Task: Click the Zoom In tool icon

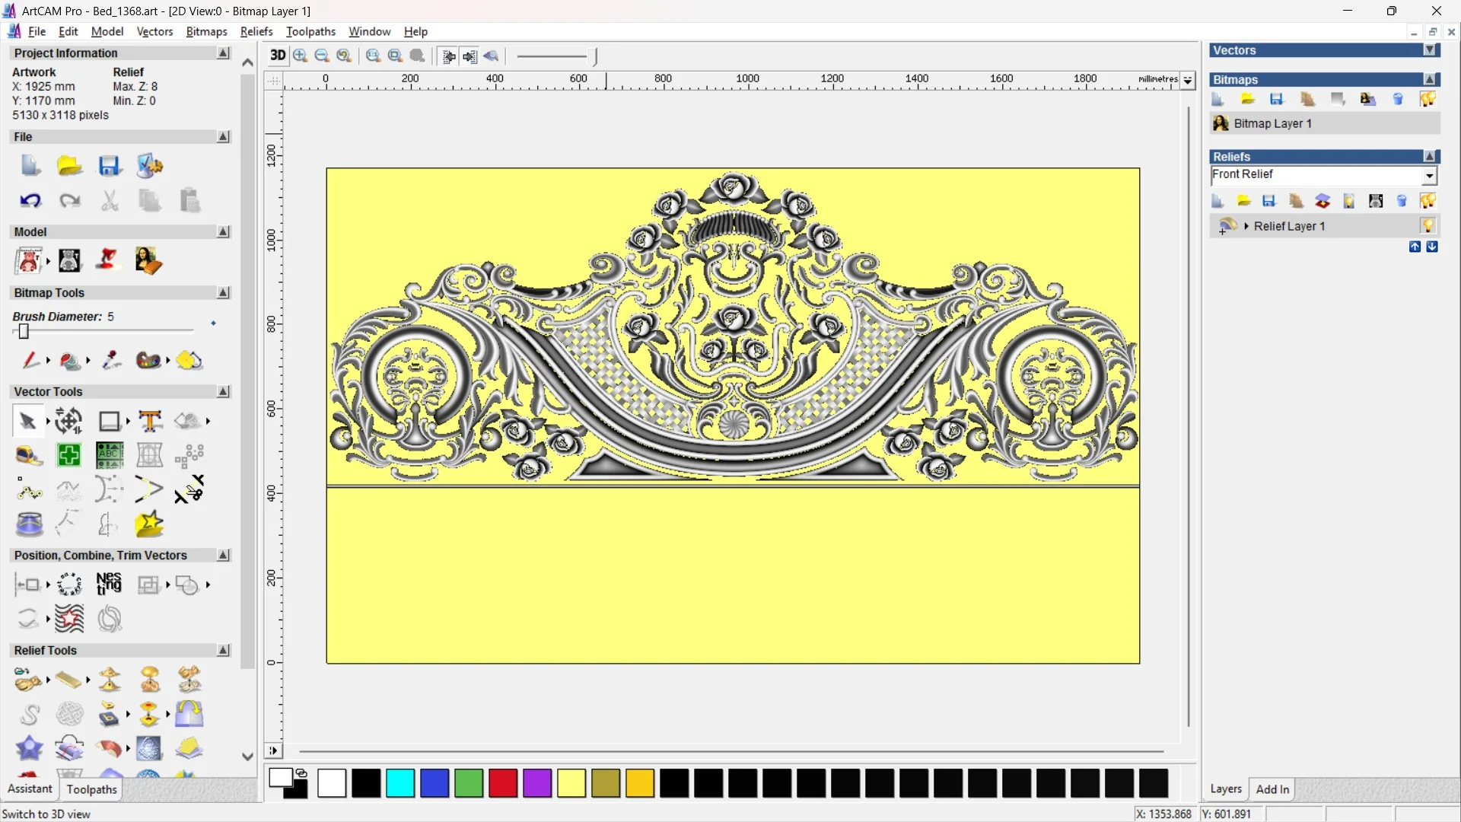Action: point(301,56)
